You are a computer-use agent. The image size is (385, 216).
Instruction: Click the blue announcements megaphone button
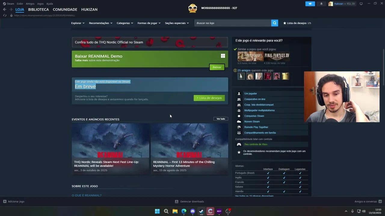pos(310,4)
